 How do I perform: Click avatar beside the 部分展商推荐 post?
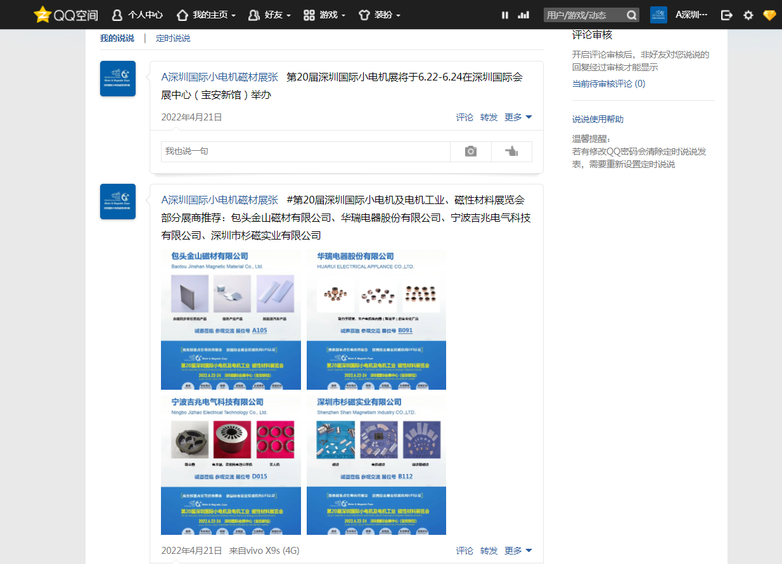118,202
